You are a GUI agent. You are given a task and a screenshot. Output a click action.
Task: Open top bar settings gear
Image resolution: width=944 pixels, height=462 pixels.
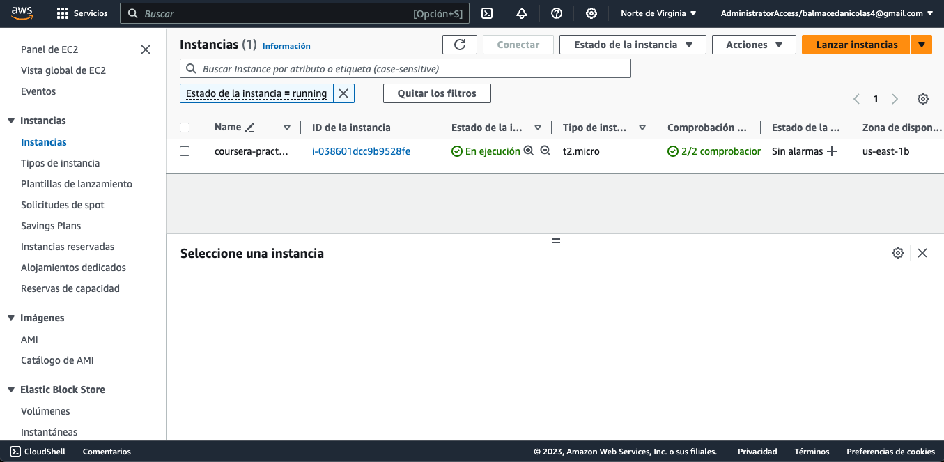pos(591,13)
